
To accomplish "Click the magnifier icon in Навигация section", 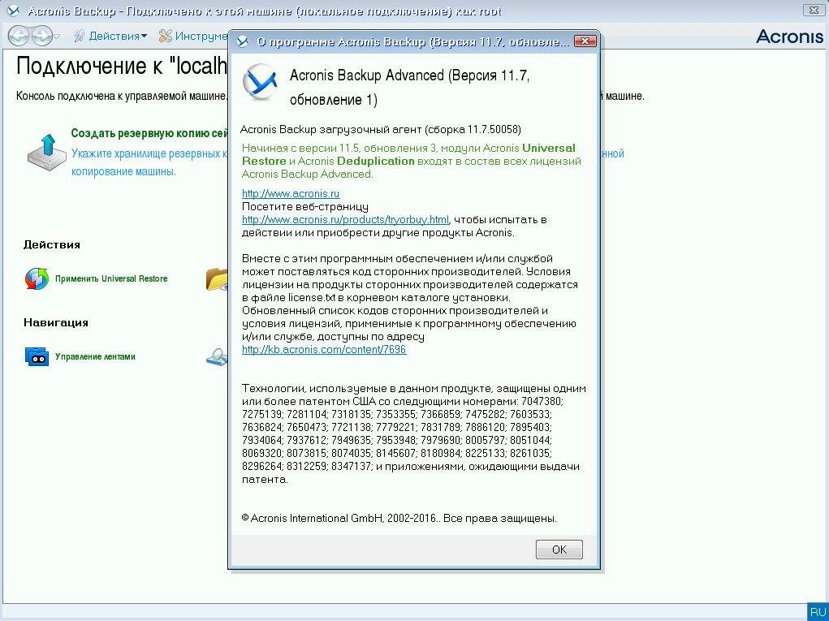I will tap(217, 356).
